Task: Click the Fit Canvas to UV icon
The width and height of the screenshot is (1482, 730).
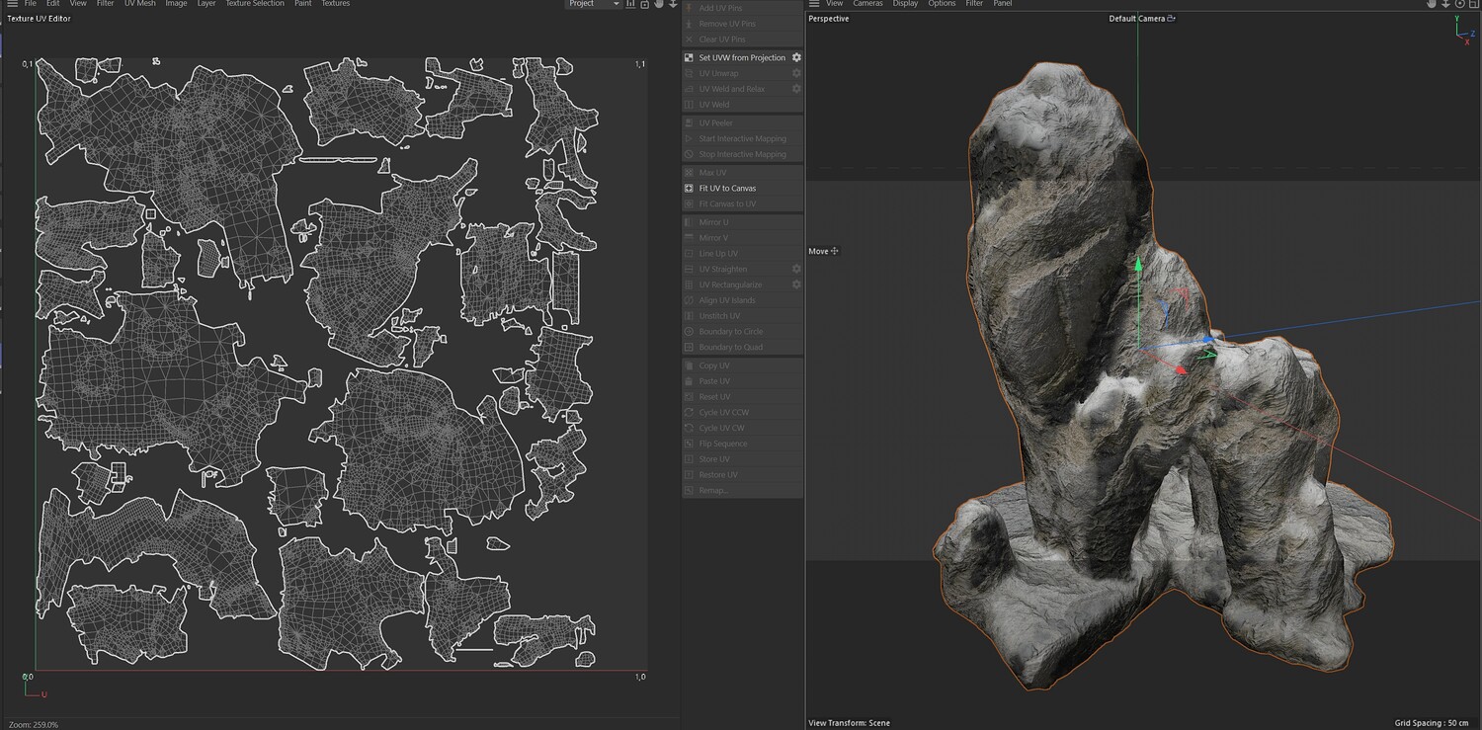Action: (x=690, y=203)
